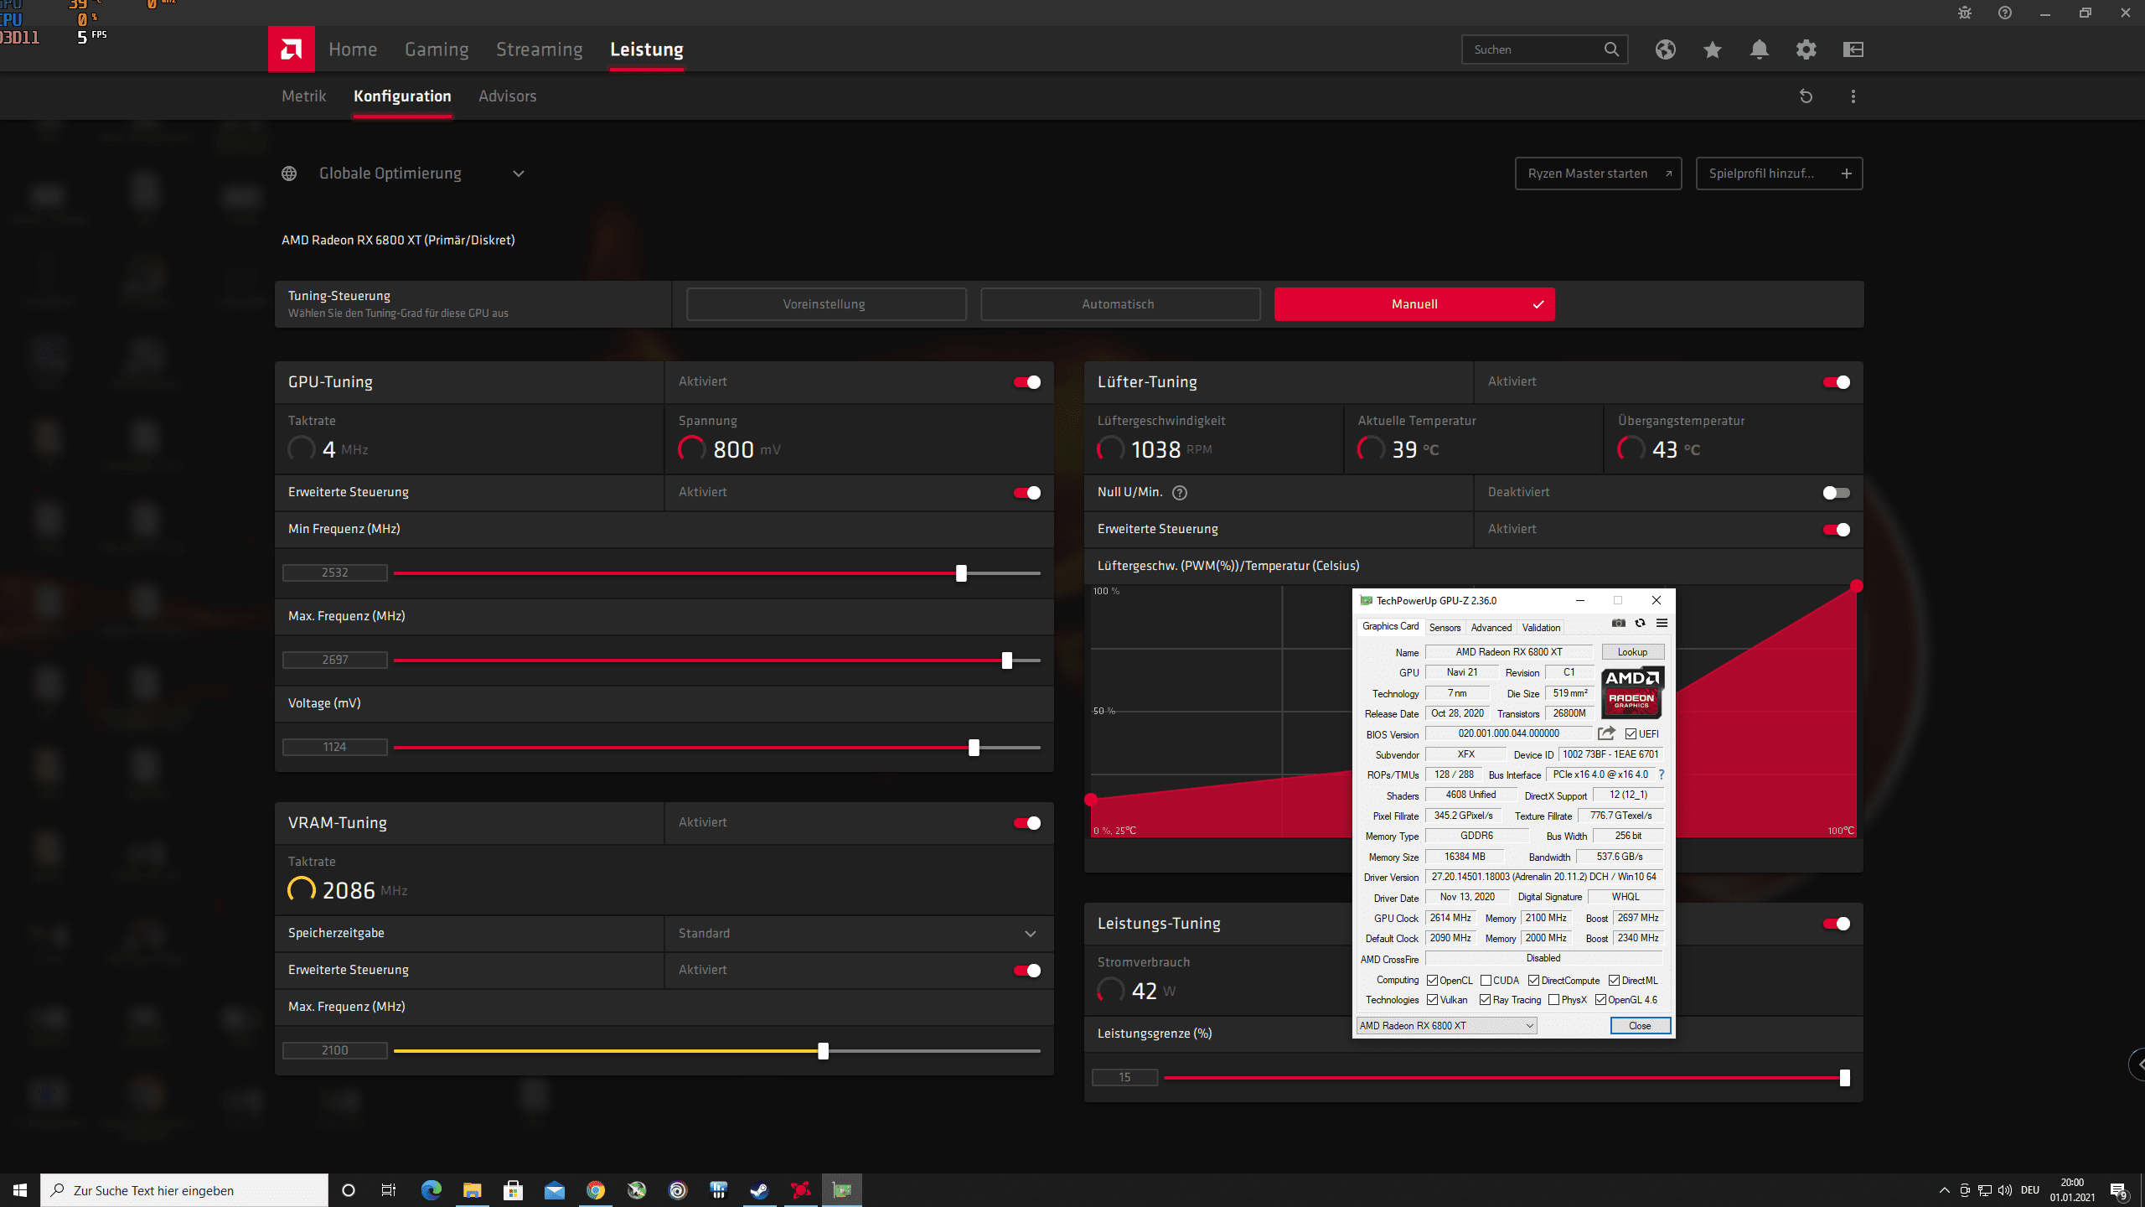Toggle GPU-Tuning Aktiviert switch

[1026, 382]
